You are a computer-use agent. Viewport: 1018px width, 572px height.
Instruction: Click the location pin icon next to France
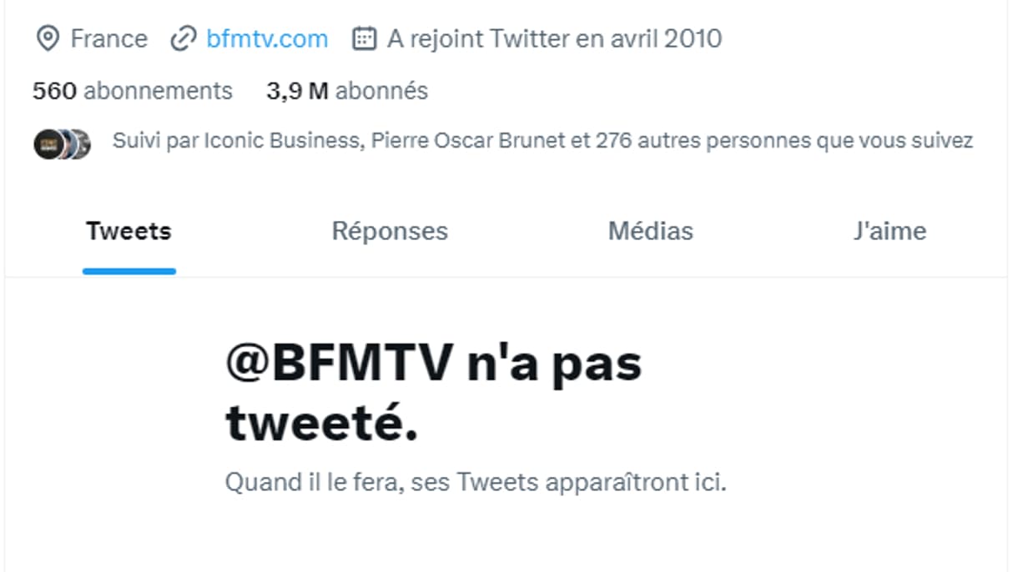[x=48, y=38]
